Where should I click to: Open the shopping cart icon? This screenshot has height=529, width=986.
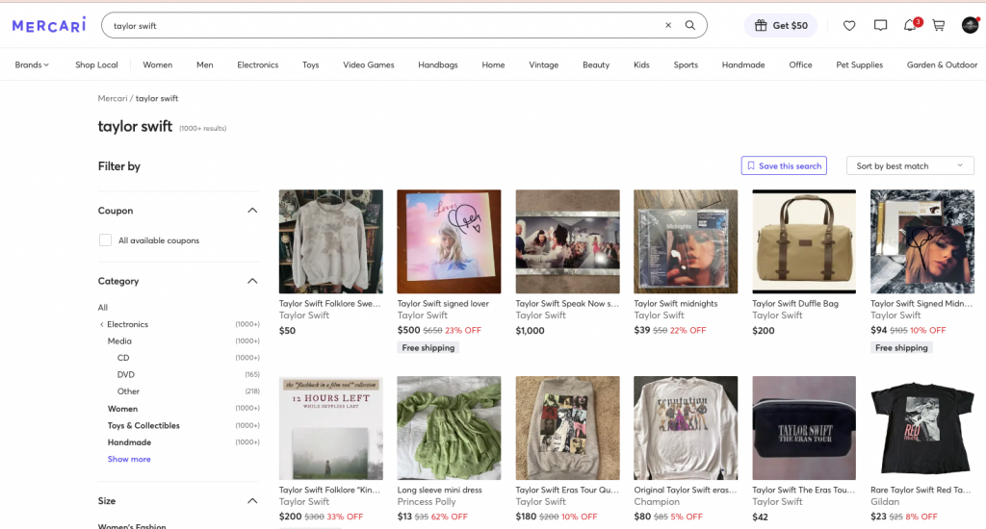(939, 26)
